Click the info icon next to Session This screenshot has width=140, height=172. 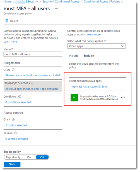coord(16,133)
